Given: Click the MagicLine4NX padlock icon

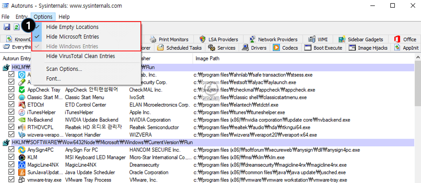Looking at the screenshot, I should [x=22, y=165].
